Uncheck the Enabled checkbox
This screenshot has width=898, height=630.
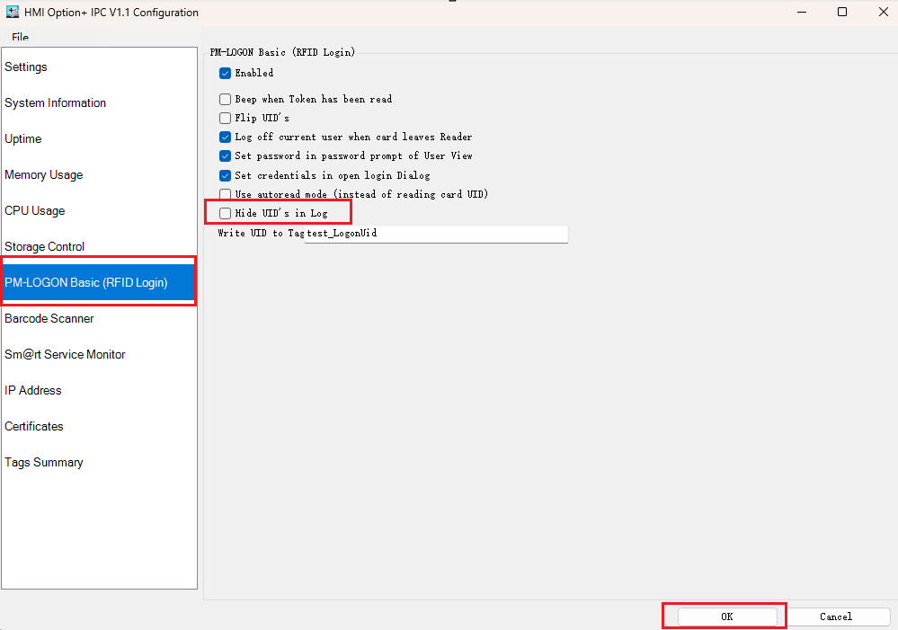(x=226, y=73)
